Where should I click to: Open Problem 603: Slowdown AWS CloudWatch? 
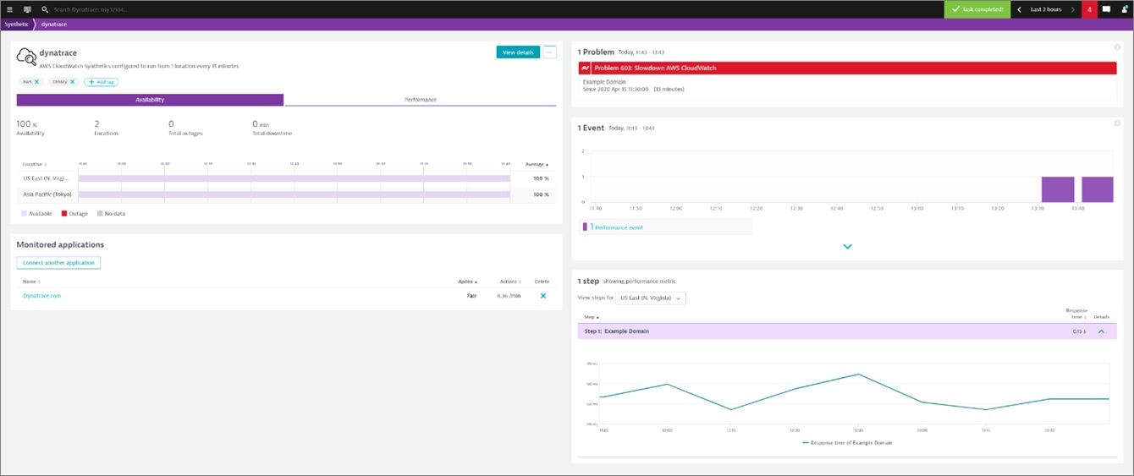(847, 68)
